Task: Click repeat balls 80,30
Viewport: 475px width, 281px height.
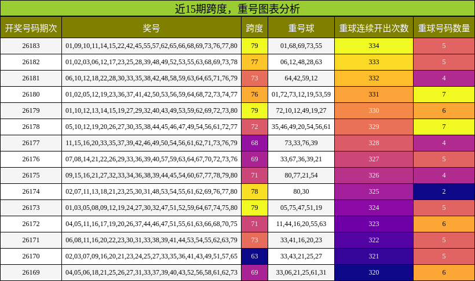Action: click(x=301, y=191)
